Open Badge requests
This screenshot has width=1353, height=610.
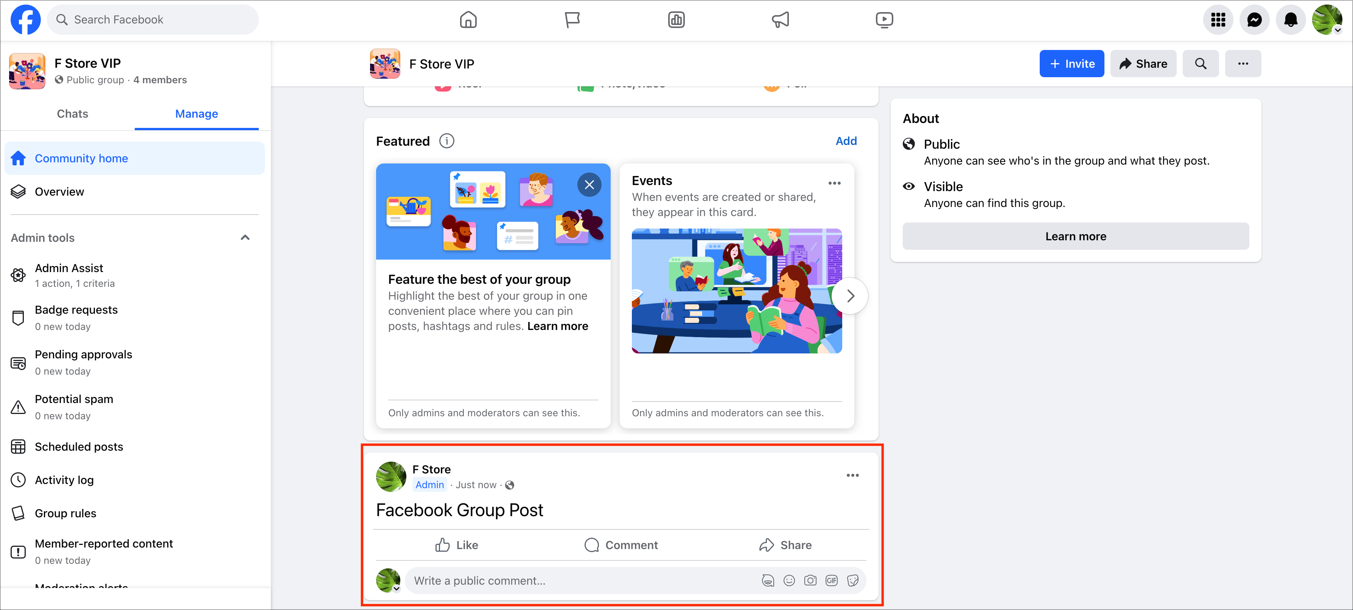134,318
